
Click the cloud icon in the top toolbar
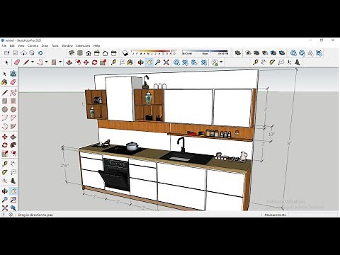23,53
